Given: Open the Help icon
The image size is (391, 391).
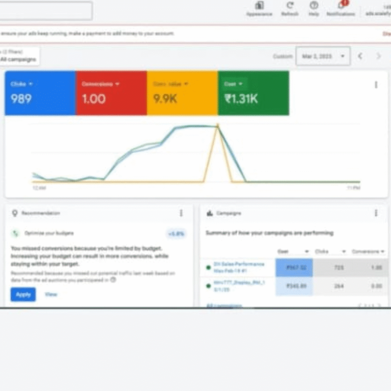Looking at the screenshot, I should coord(314,6).
